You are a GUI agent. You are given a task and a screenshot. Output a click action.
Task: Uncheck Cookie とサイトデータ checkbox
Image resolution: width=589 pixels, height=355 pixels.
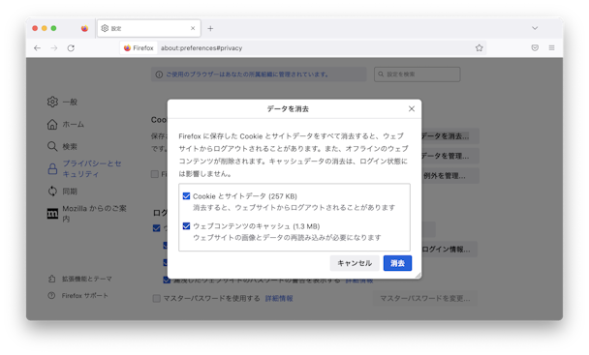point(186,196)
